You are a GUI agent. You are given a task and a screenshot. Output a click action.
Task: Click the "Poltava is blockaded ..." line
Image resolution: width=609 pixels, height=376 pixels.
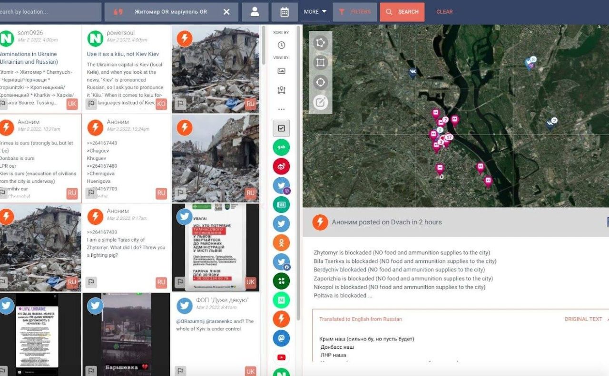tap(343, 295)
